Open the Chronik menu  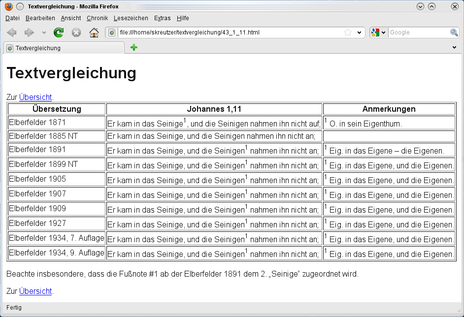click(97, 18)
